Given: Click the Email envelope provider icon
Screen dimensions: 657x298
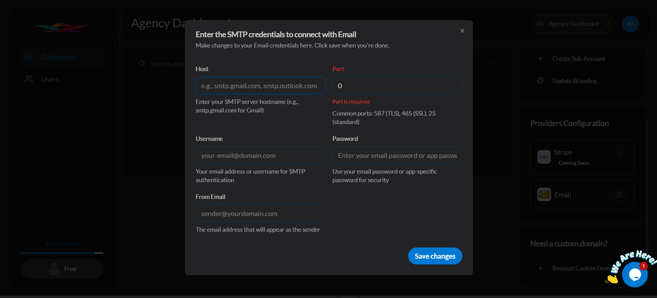Looking at the screenshot, I should pos(544,195).
